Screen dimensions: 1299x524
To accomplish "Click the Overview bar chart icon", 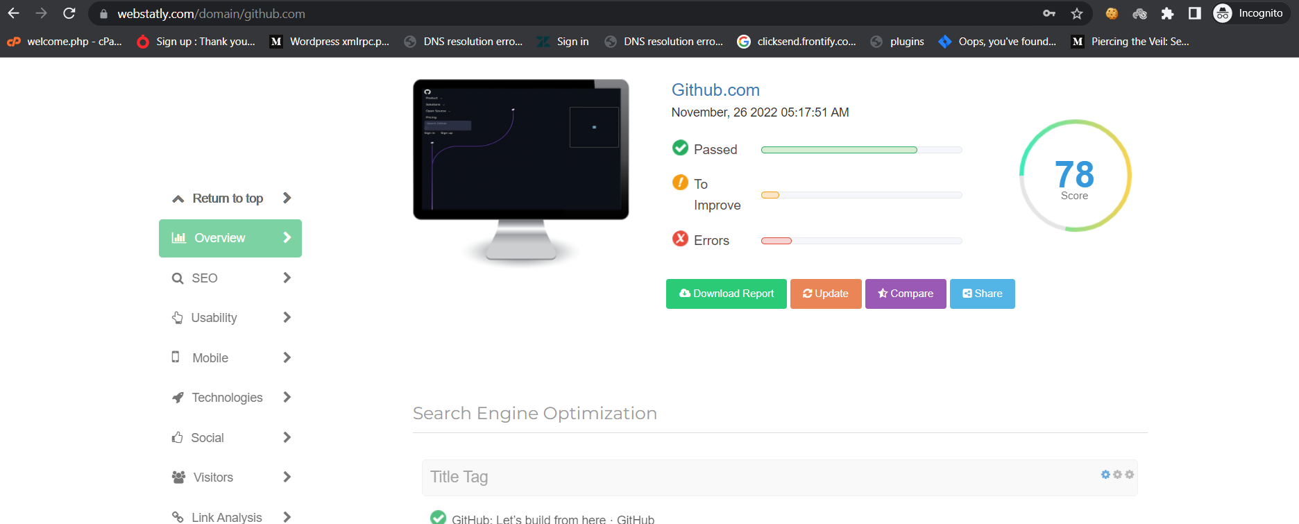I will pos(179,238).
